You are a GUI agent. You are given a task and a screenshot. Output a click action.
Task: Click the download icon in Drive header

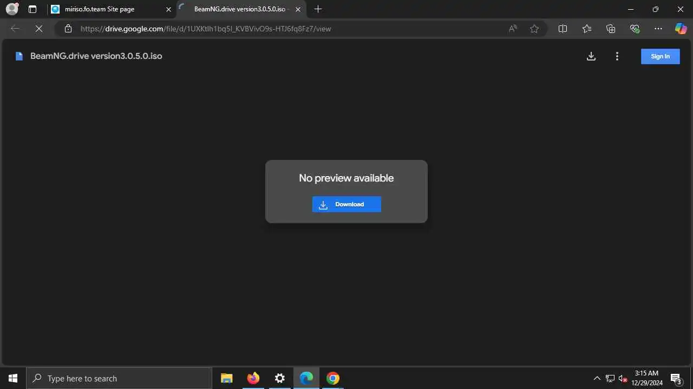tap(591, 56)
